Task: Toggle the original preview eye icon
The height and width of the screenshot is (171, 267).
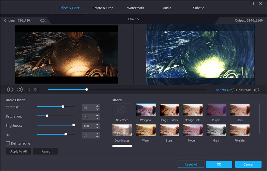Action: click(43, 20)
